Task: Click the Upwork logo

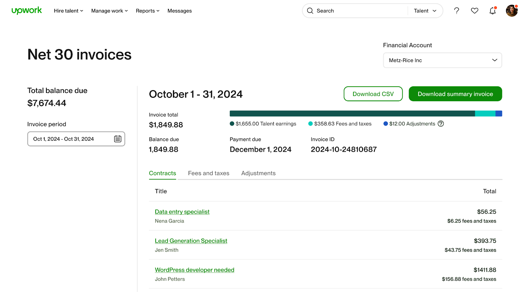Action: pyautogui.click(x=26, y=11)
